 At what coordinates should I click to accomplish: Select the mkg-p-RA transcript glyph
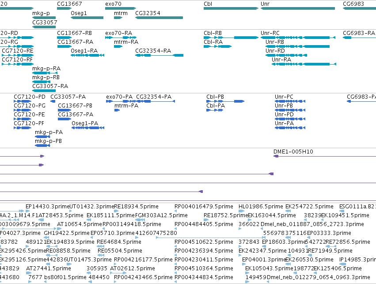tap(45, 73)
